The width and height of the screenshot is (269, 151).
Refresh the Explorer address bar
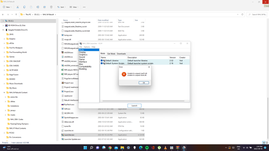242,15
